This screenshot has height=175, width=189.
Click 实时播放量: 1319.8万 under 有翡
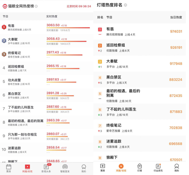point(58,31)
